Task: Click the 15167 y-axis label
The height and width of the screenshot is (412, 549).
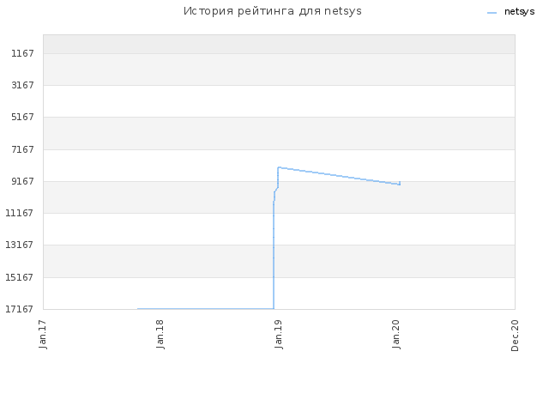Action: (x=19, y=277)
